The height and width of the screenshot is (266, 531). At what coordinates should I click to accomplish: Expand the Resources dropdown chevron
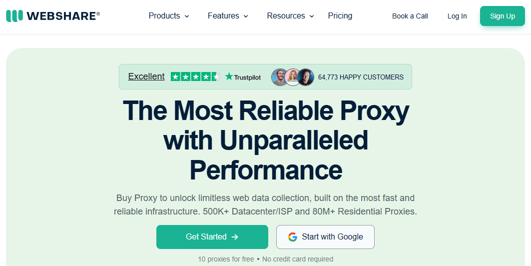(312, 16)
